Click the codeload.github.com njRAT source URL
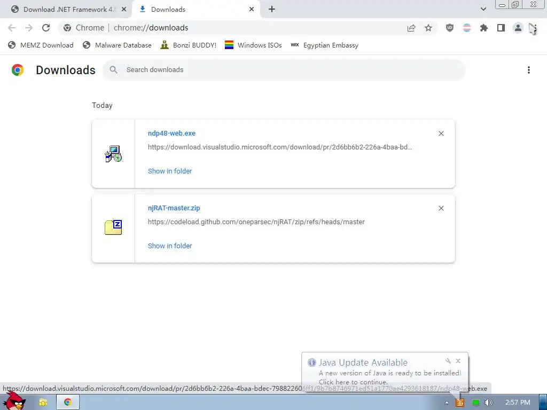This screenshot has width=547, height=410. (256, 222)
